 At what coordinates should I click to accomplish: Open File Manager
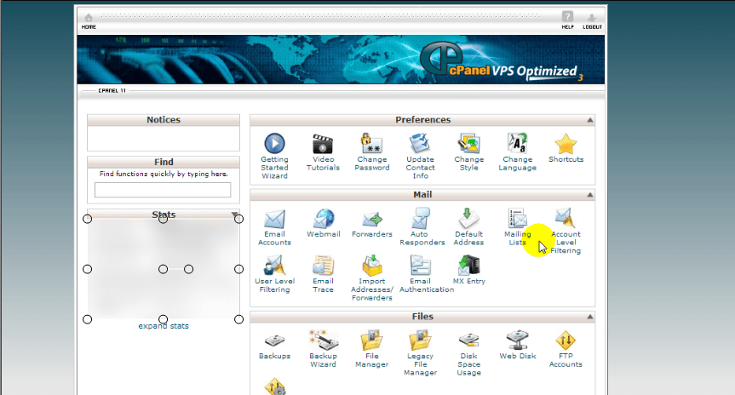(372, 341)
